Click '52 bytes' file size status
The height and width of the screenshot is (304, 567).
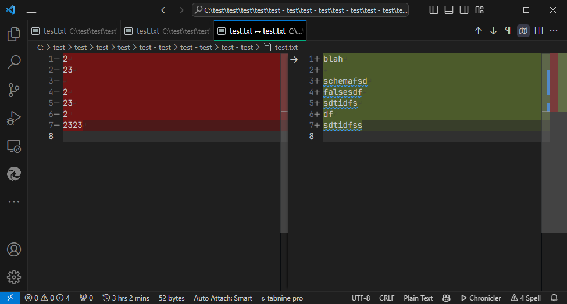point(172,298)
